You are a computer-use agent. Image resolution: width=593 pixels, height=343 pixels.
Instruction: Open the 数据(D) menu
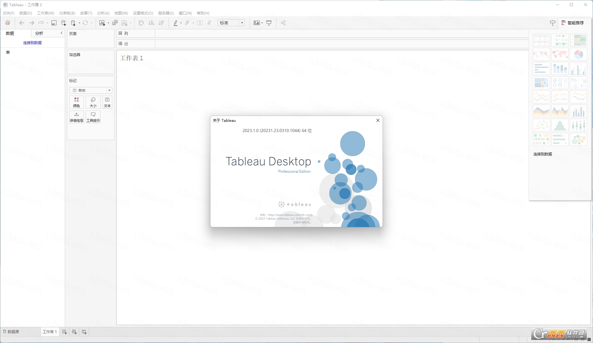26,13
